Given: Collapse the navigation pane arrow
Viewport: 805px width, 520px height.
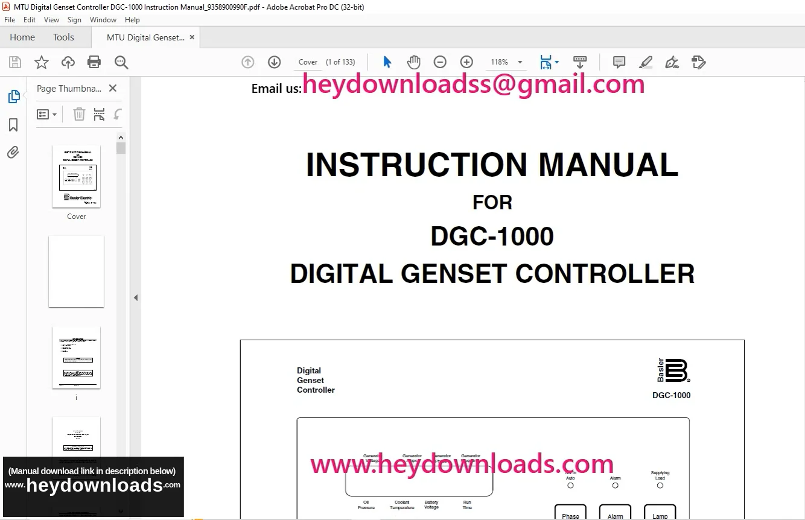Looking at the screenshot, I should pos(136,297).
